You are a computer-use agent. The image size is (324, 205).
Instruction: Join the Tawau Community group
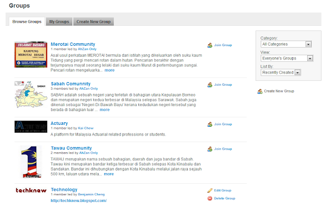tap(223, 149)
